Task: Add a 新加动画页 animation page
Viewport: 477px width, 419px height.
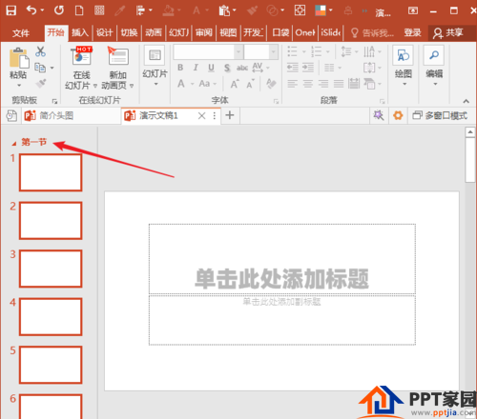Action: point(117,68)
